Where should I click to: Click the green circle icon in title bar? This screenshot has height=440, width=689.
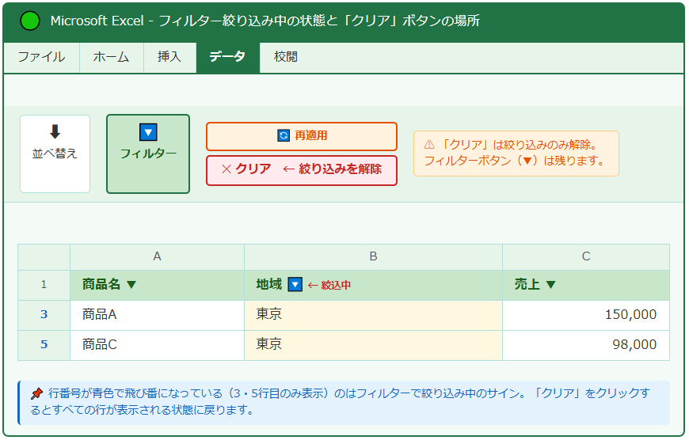tap(29, 21)
